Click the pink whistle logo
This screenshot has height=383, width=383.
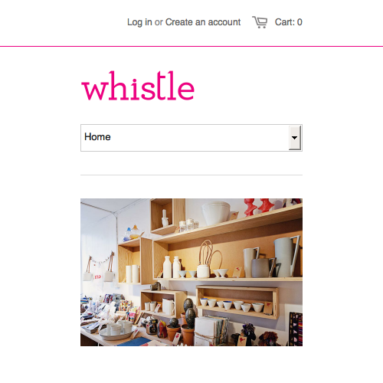[138, 86]
